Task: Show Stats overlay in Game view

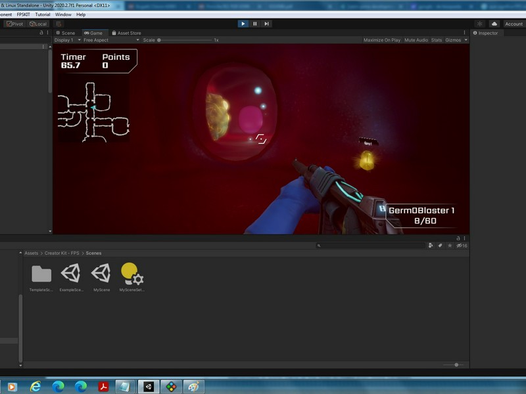Action: (x=437, y=40)
